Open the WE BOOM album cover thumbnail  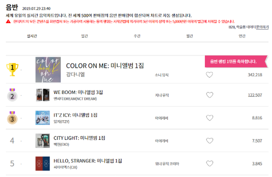click(x=42, y=95)
